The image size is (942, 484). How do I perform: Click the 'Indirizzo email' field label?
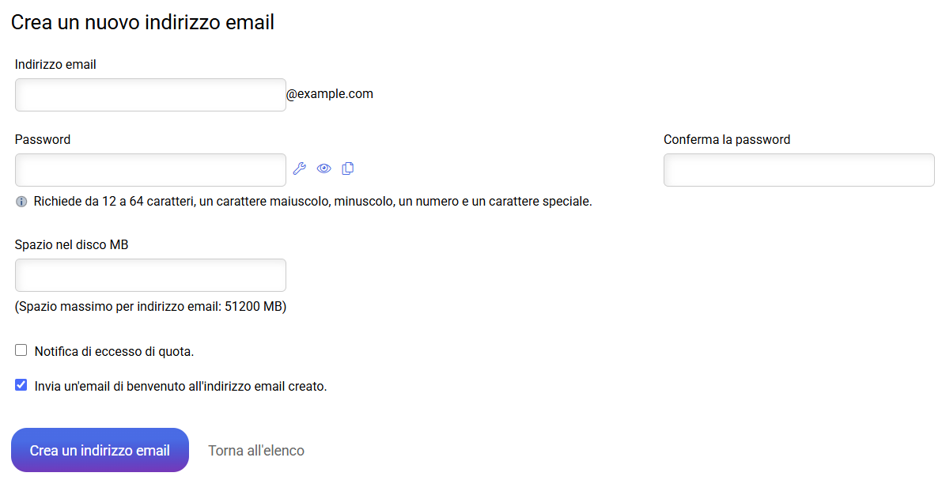pos(55,65)
